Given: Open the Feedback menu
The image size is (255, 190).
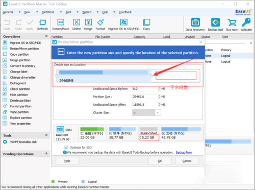Looking at the screenshot, I should tap(125, 12).
